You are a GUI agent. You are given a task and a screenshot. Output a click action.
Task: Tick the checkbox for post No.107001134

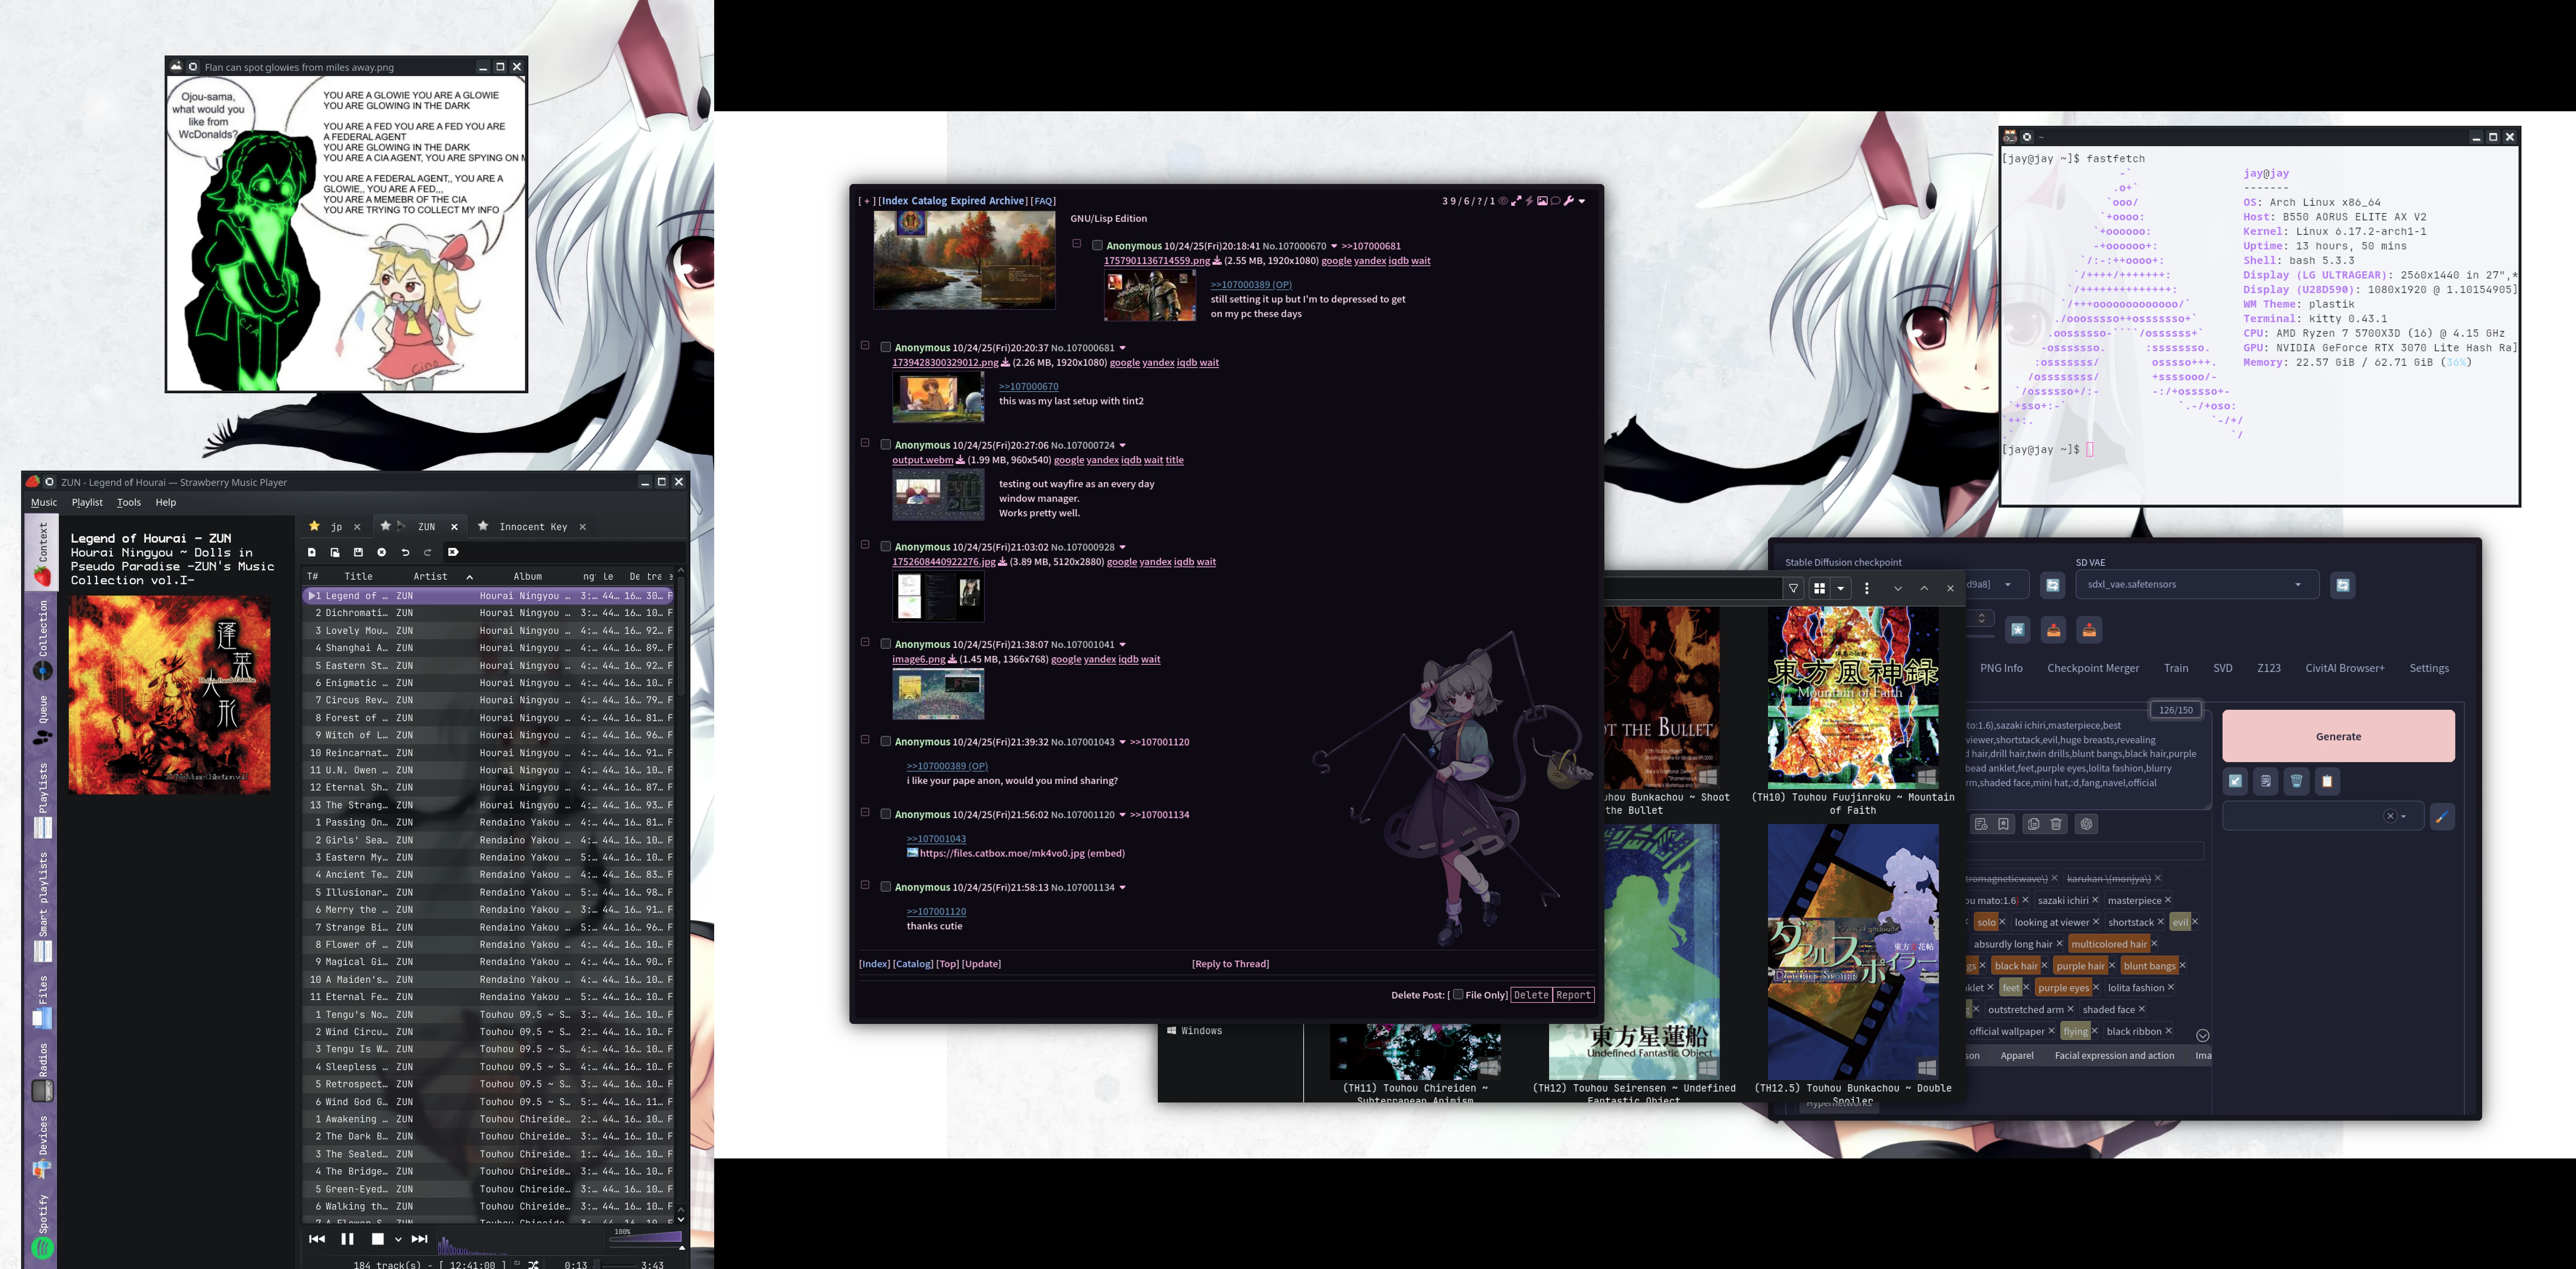[x=885, y=887]
